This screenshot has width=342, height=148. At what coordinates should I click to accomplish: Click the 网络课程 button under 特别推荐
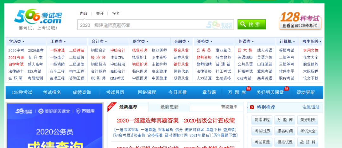point(262,120)
